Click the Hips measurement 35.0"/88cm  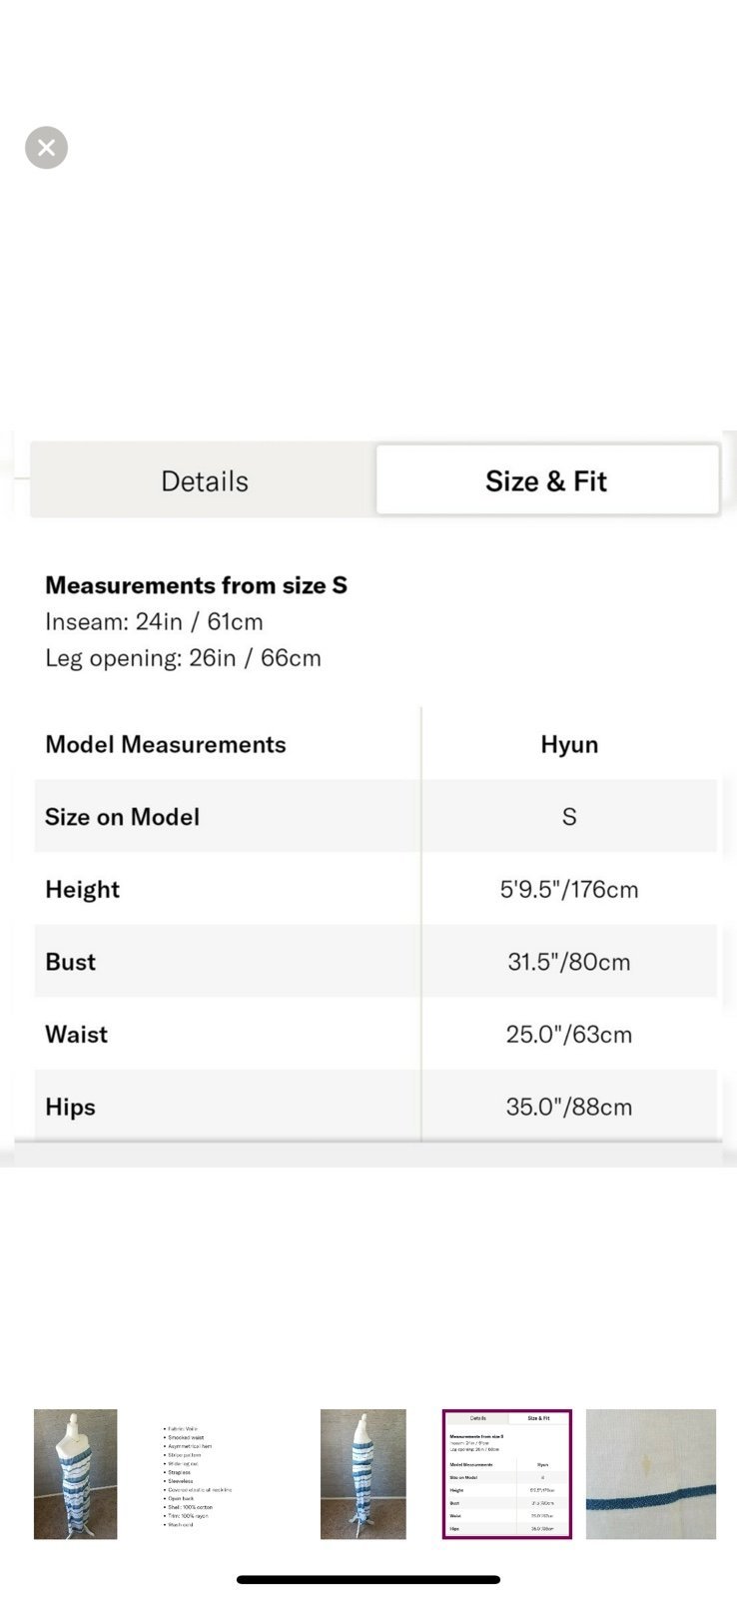pos(569,1107)
